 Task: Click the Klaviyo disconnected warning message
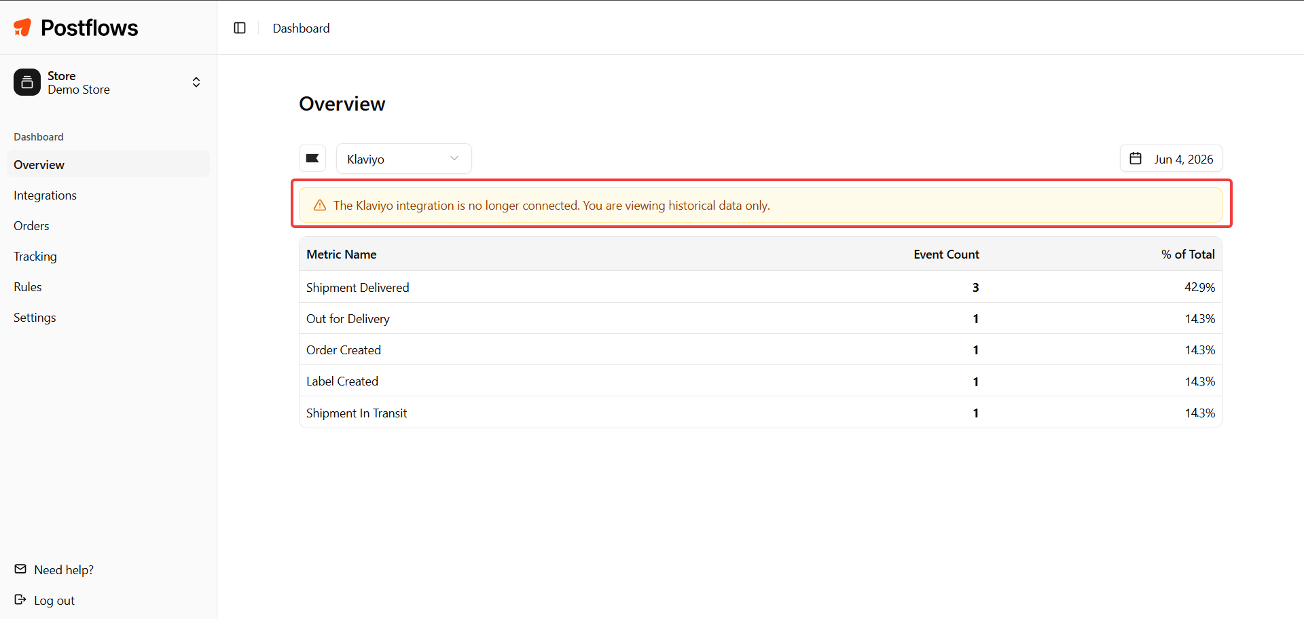551,206
